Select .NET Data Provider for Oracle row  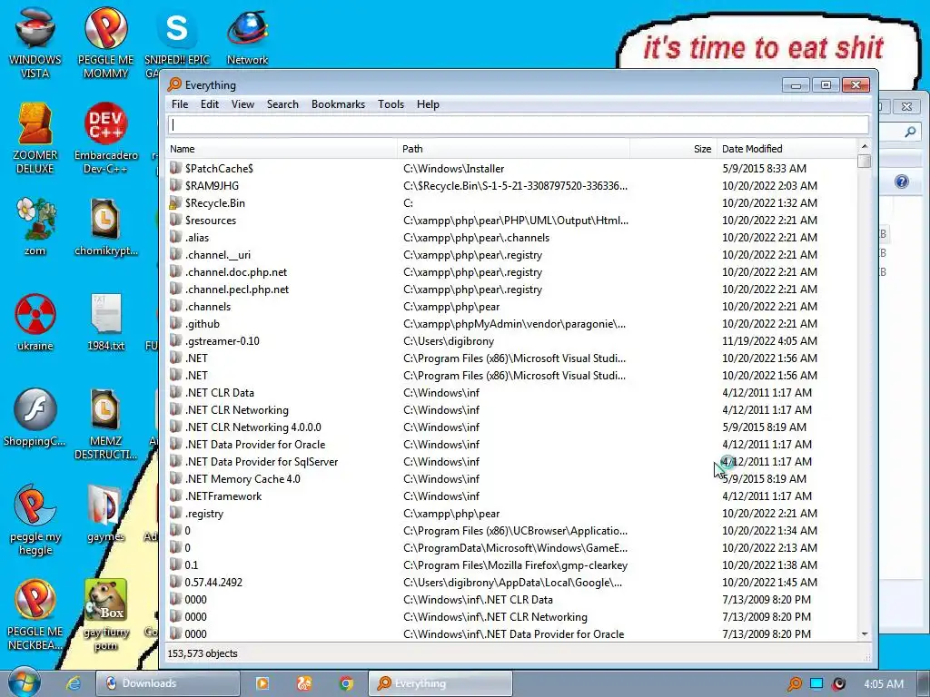click(x=512, y=445)
